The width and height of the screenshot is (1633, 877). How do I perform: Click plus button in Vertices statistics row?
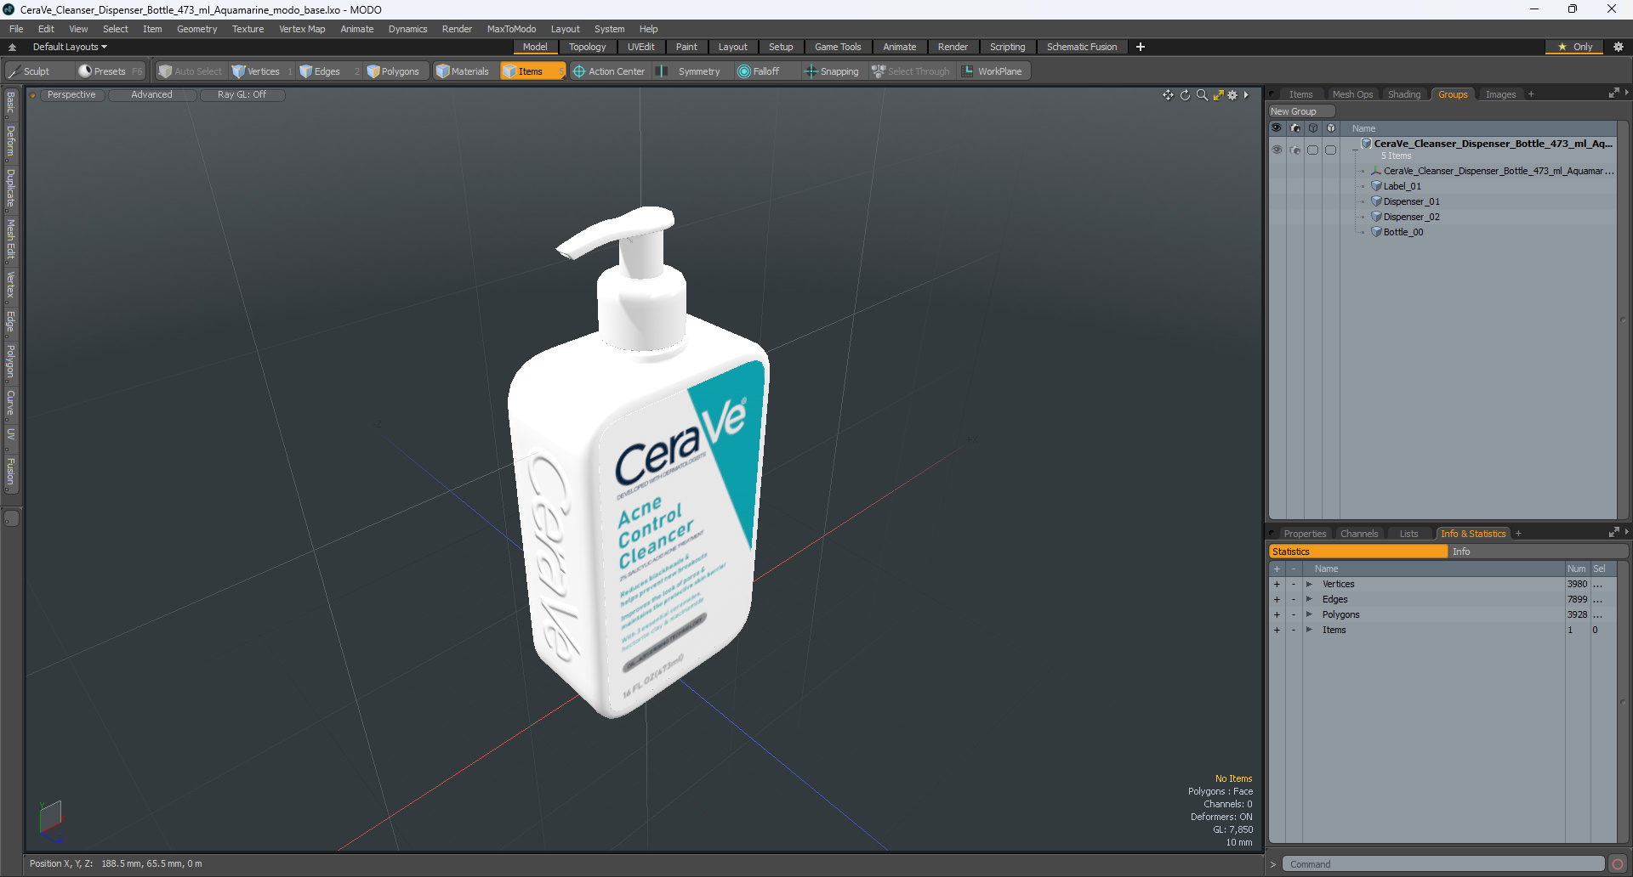pos(1277,584)
